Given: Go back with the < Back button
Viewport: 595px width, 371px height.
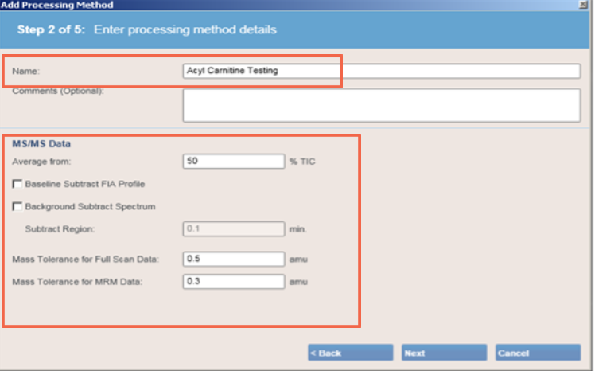Looking at the screenshot, I should coord(350,353).
